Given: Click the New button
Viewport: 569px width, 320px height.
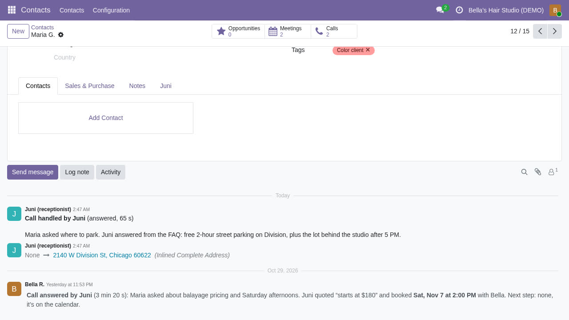Looking at the screenshot, I should (18, 31).
